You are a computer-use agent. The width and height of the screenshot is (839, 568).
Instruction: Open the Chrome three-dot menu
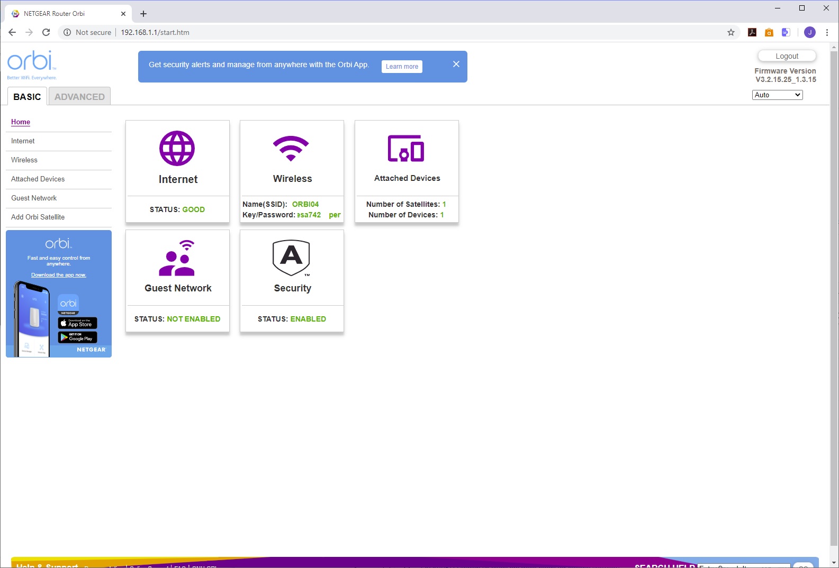pos(827,32)
